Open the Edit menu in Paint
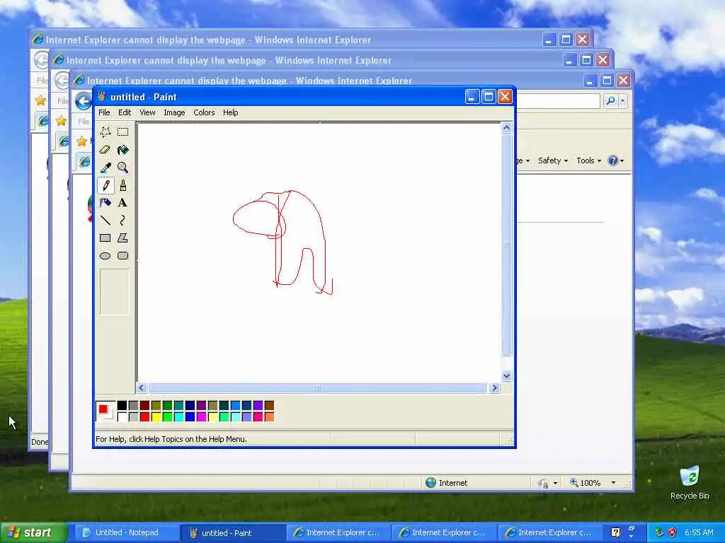Screen dimensions: 725x543 pos(125,112)
